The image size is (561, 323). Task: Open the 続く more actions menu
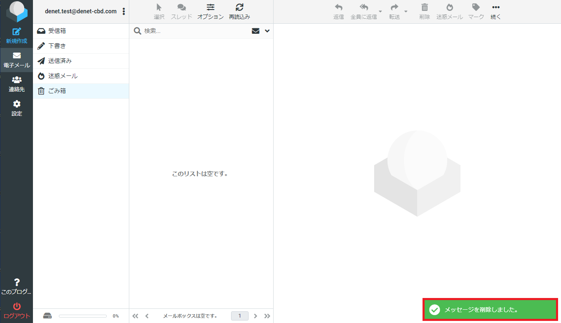click(496, 12)
